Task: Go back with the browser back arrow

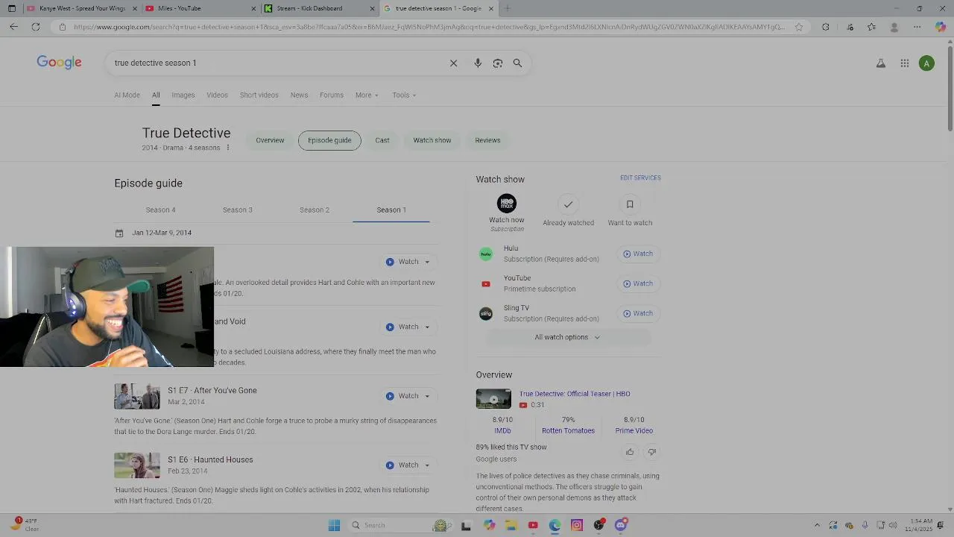Action: 13,27
